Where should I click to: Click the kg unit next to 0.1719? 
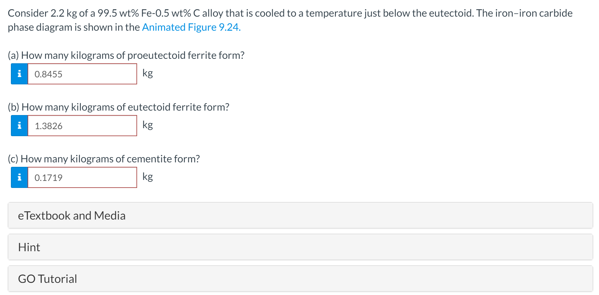[x=148, y=176]
